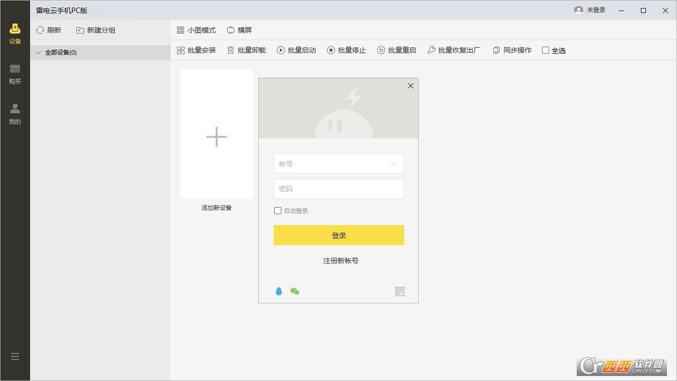The width and height of the screenshot is (677, 381).
Task: Toggle 横屏 landscape mode
Action: (240, 30)
